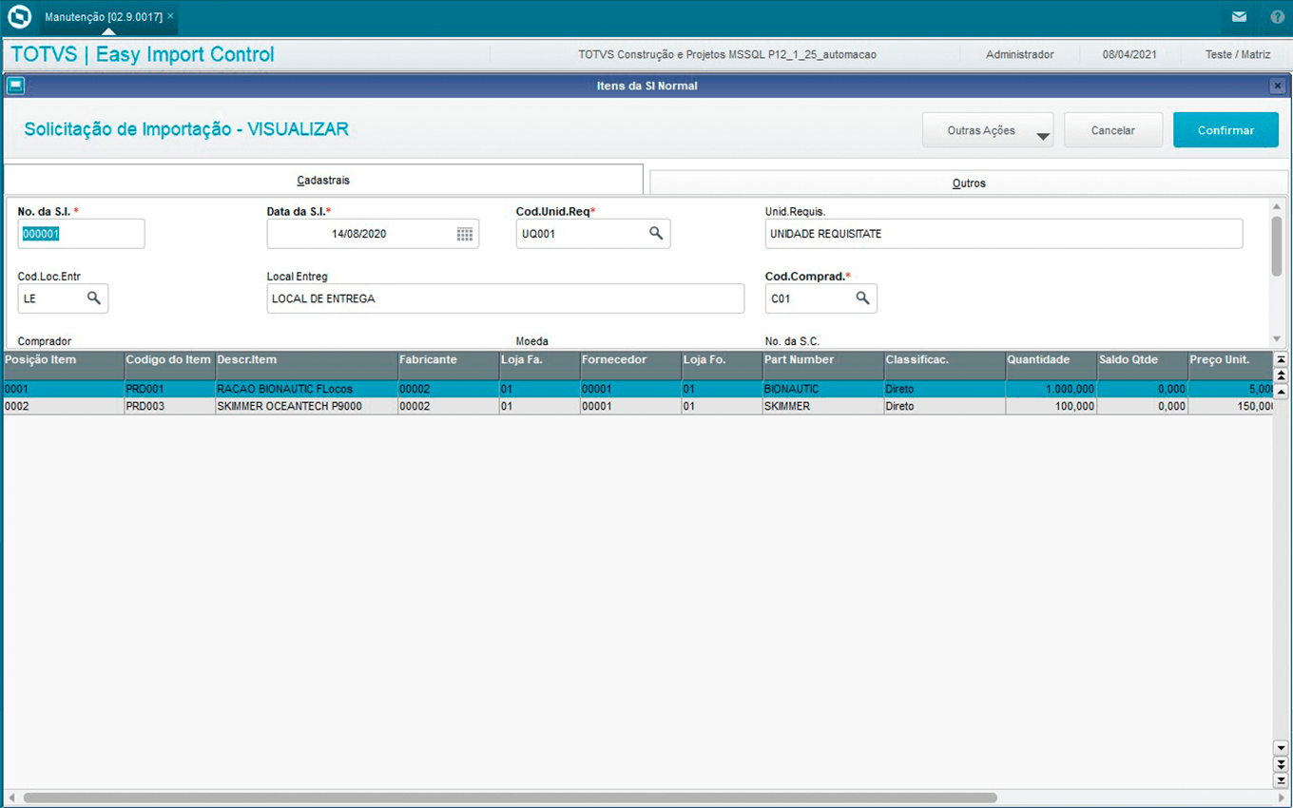The height and width of the screenshot is (808, 1293).
Task: Switch to the Outros tab
Action: tap(969, 183)
